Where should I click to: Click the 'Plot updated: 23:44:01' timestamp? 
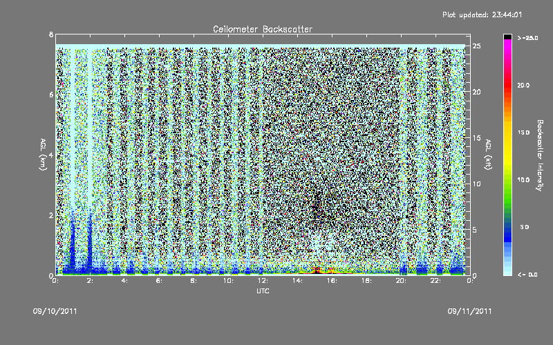[482, 14]
